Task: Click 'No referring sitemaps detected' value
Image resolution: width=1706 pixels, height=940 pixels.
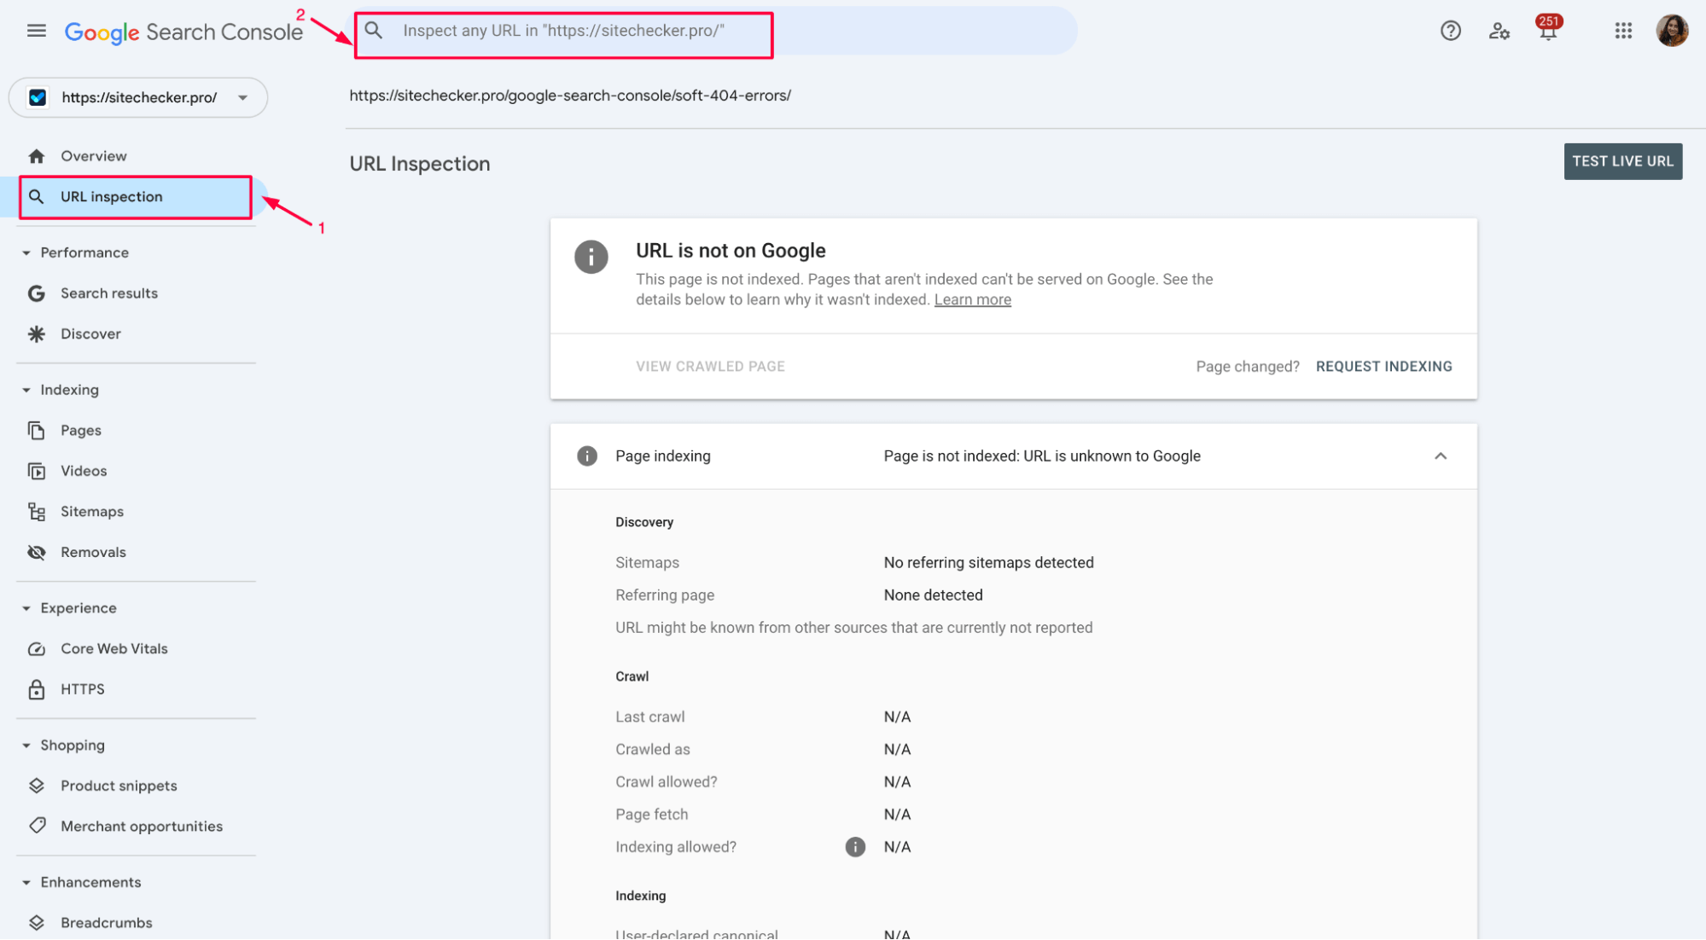Action: [x=988, y=563]
